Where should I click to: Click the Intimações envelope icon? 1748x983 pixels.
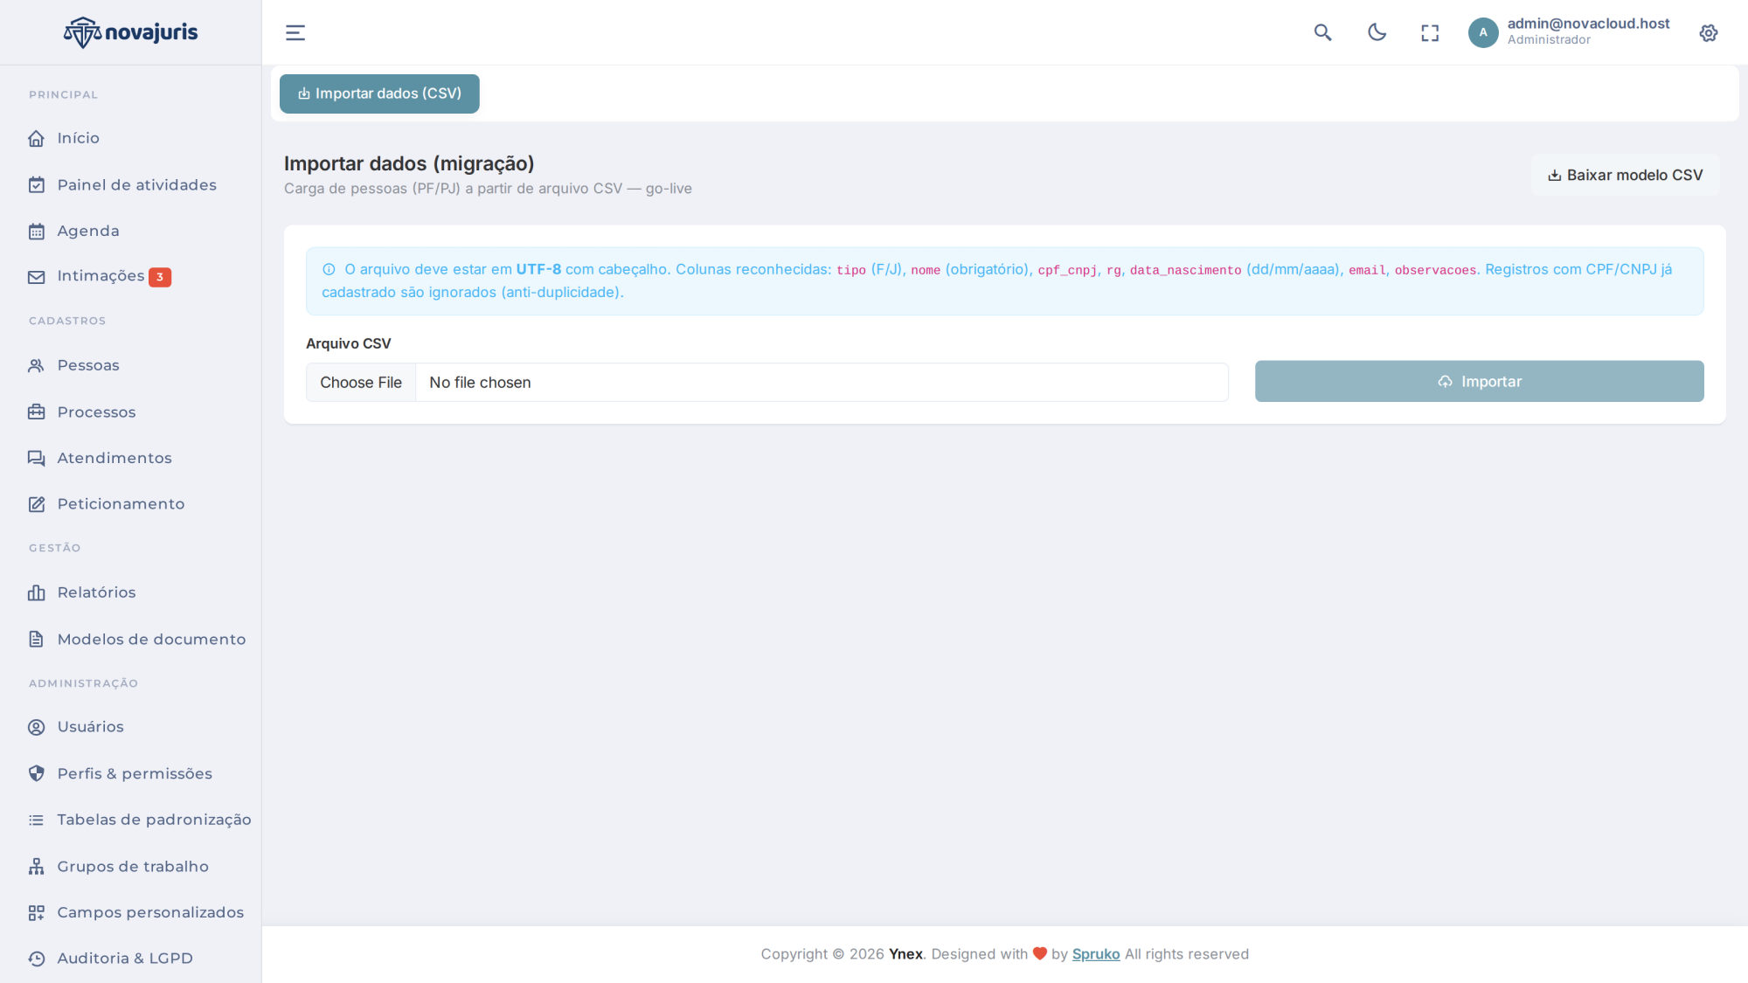coord(36,277)
